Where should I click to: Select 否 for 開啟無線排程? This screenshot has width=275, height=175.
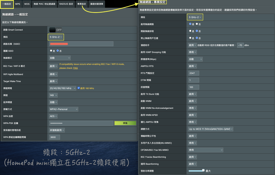point(197,31)
